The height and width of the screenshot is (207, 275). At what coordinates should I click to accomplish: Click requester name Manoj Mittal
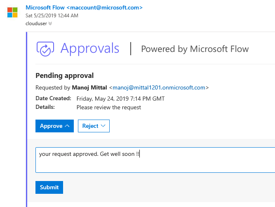[89, 87]
